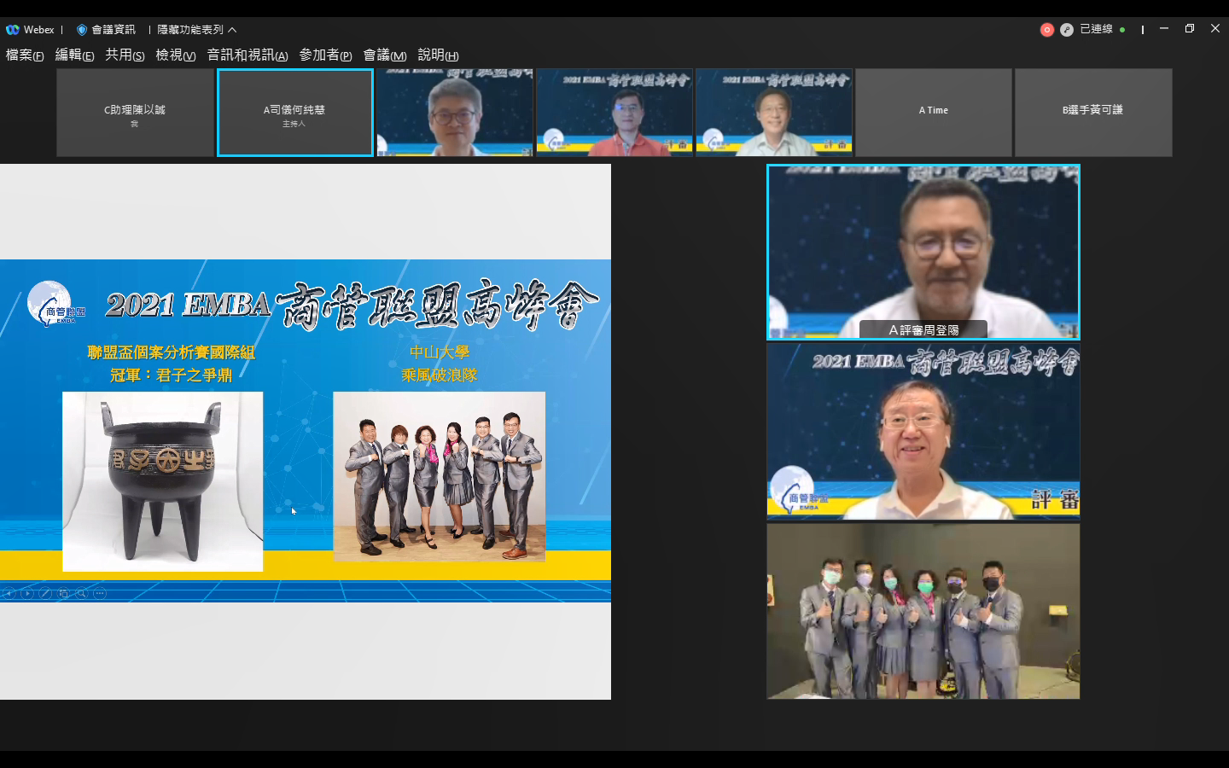Click the slide magnifier zoom icon
The height and width of the screenshot is (768, 1229).
click(81, 593)
